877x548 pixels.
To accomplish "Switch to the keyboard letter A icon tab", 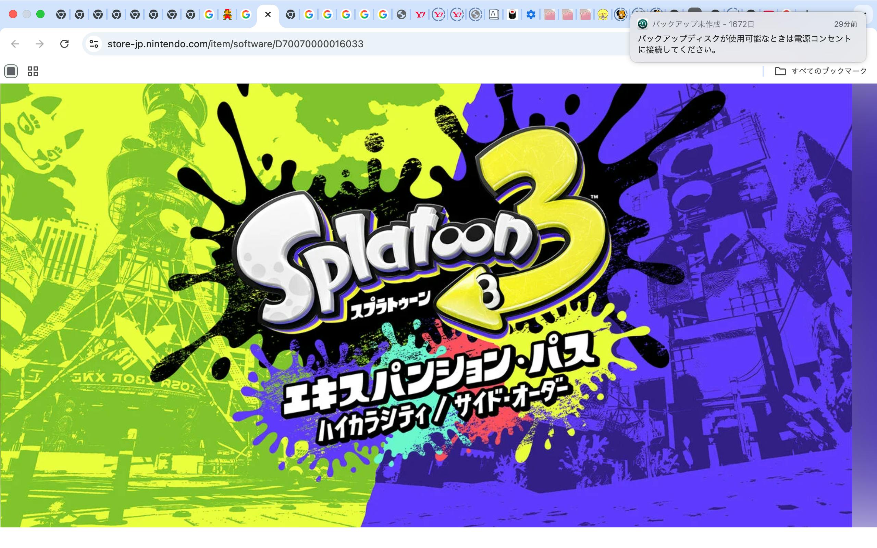I will tap(494, 14).
